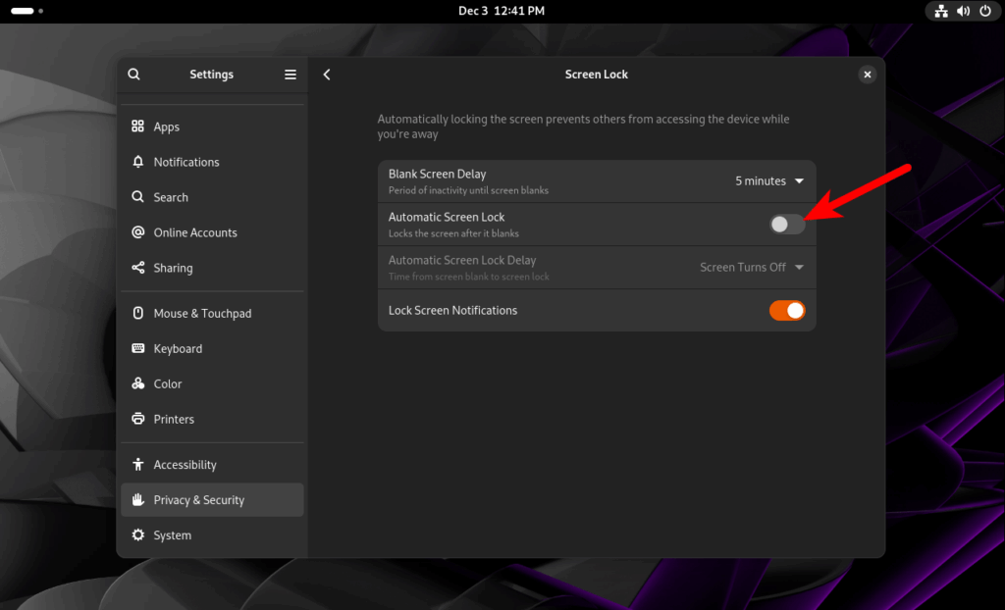Click the volume speaker icon in top bar

pos(963,11)
